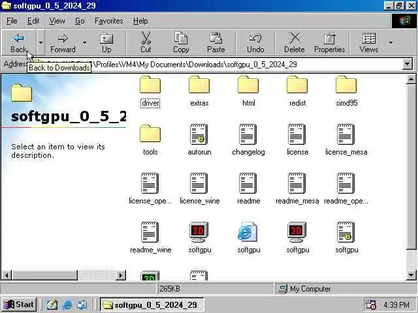Click the address bar path field
Viewport: 418px width, 313px height.
click(216, 64)
